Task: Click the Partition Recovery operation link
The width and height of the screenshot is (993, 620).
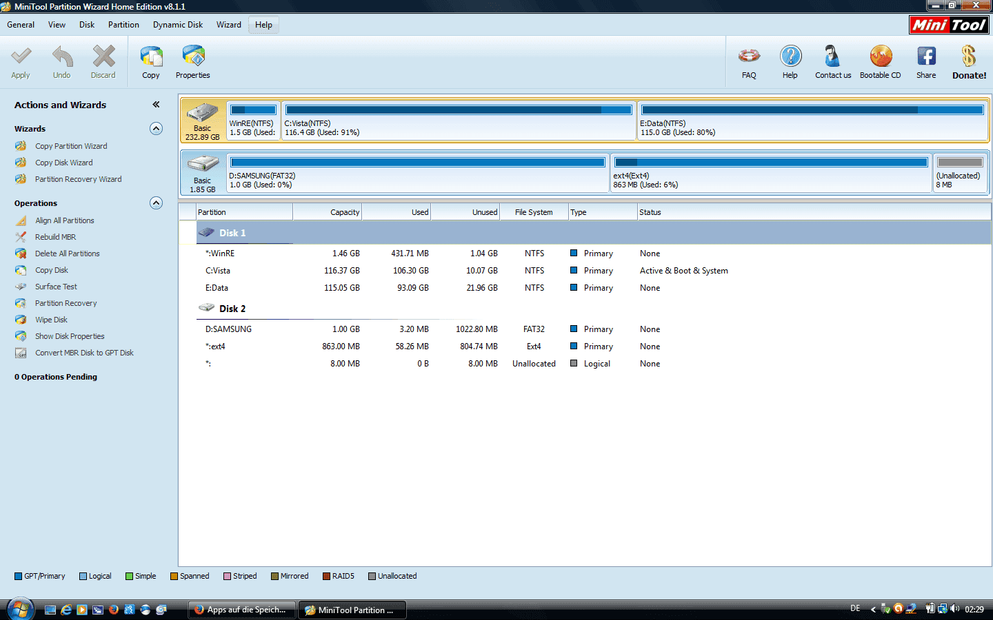Action: pyautogui.click(x=66, y=303)
